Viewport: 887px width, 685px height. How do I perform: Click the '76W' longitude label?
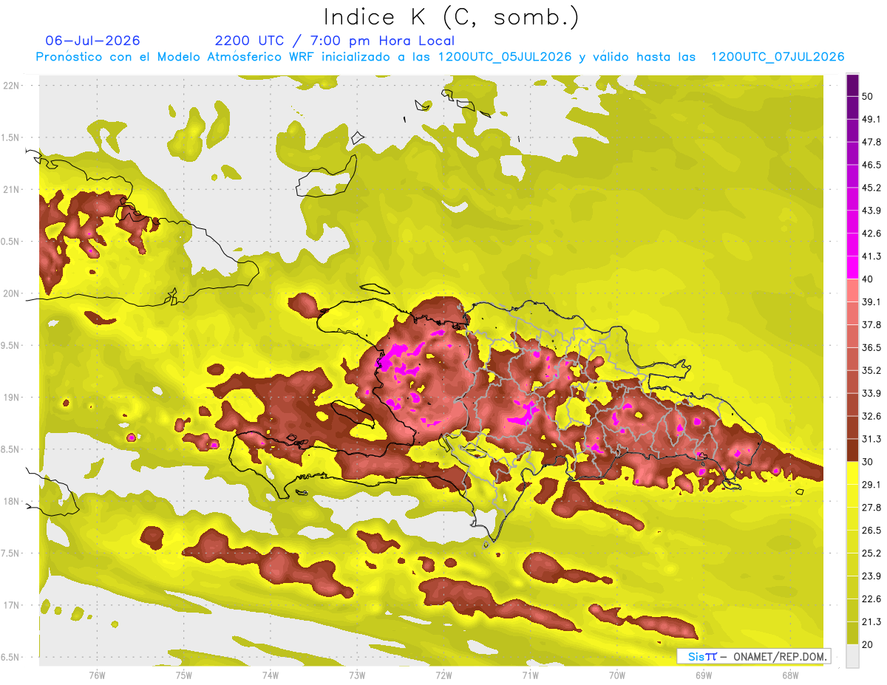click(97, 675)
